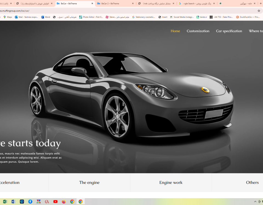Open Excel from the taskbar

point(5,201)
